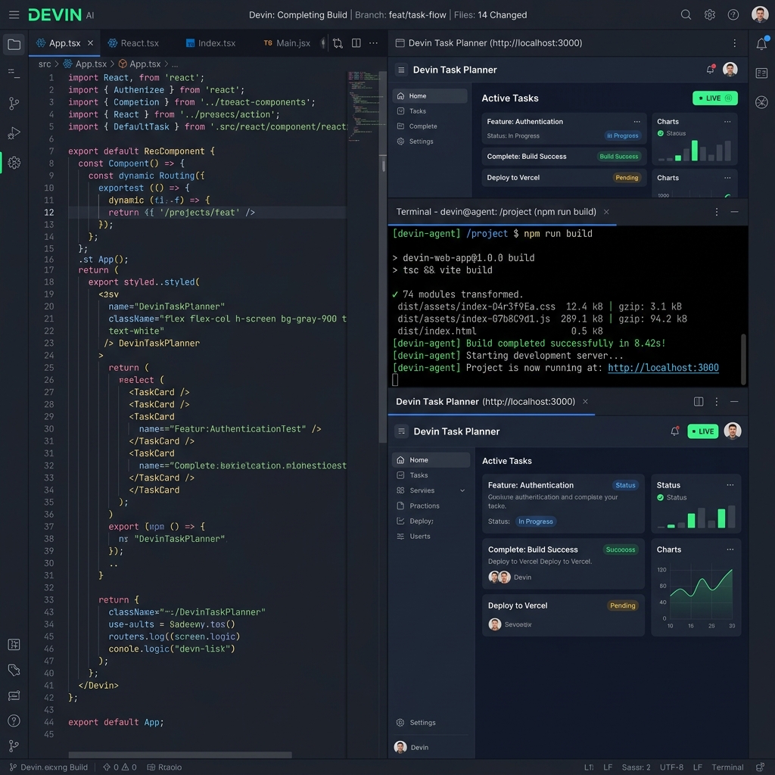Split the editor with split icon

click(x=356, y=43)
